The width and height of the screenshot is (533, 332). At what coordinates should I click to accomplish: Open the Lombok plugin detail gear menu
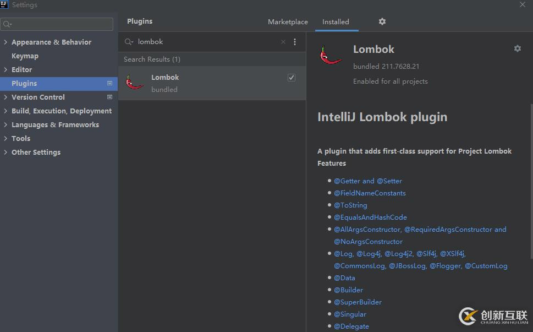pyautogui.click(x=518, y=48)
